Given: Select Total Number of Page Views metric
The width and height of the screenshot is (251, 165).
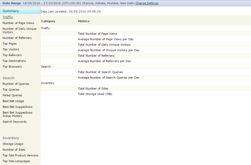Looking at the screenshot, I should click(x=98, y=34).
